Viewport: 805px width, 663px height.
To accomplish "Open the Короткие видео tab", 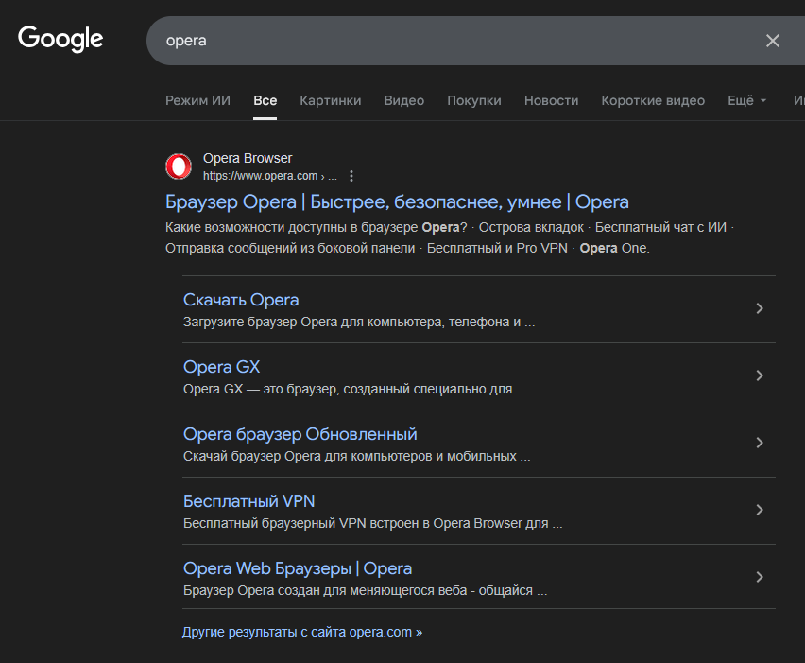I will click(653, 100).
